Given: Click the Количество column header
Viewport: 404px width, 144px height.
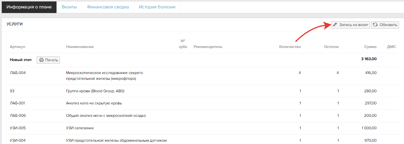Looking at the screenshot, I should pyautogui.click(x=290, y=47).
